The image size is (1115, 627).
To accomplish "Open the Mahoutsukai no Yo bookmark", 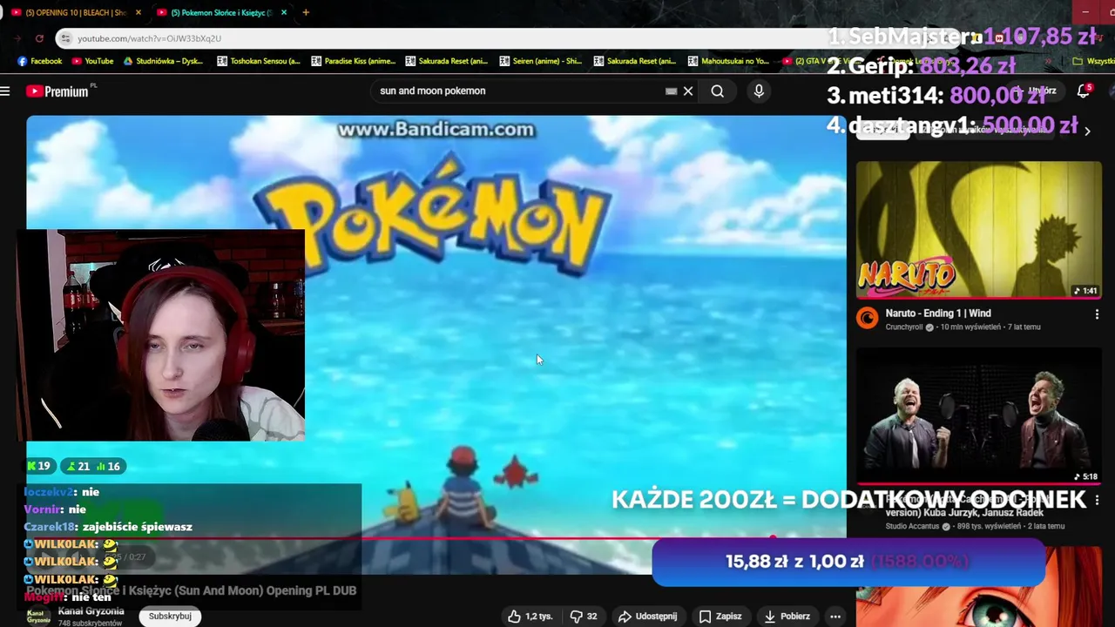I will [729, 61].
